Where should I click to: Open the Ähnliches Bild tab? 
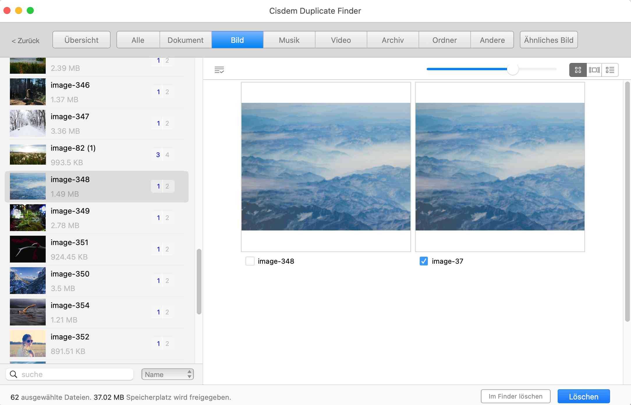tap(549, 40)
